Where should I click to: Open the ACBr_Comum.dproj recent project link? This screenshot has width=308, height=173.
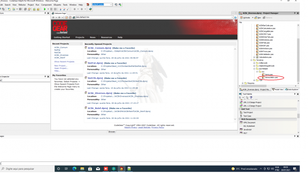[x=99, y=48]
